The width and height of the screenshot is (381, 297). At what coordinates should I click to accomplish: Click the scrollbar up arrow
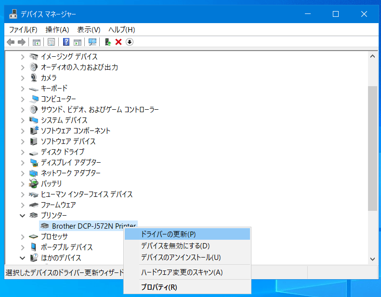coord(372,56)
